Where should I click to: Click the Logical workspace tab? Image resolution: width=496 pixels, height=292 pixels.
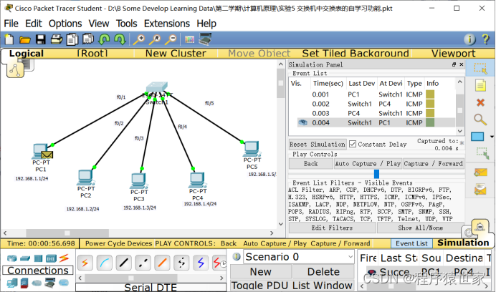tap(27, 54)
